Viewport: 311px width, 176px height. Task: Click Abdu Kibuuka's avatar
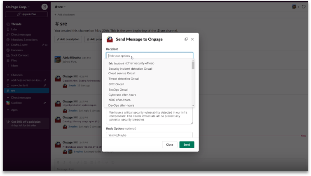[58, 59]
